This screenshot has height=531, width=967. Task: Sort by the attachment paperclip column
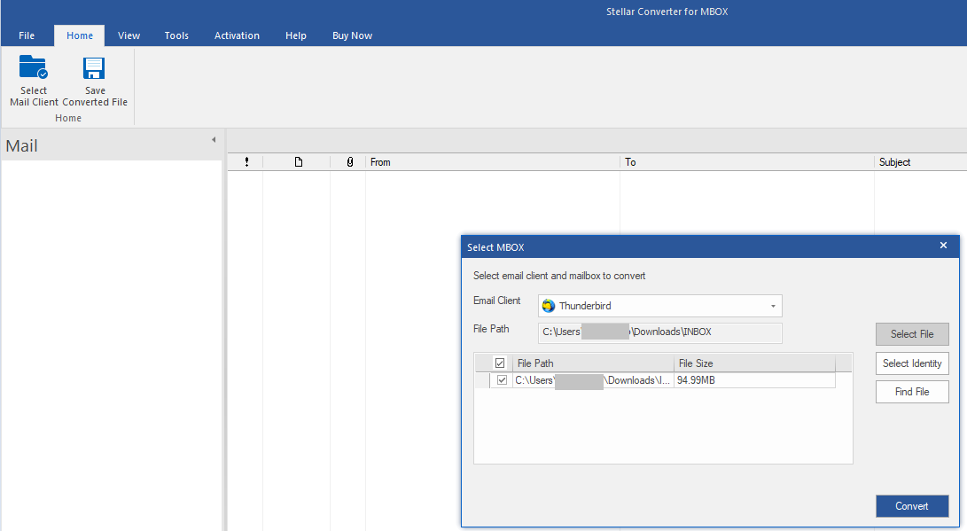click(350, 162)
